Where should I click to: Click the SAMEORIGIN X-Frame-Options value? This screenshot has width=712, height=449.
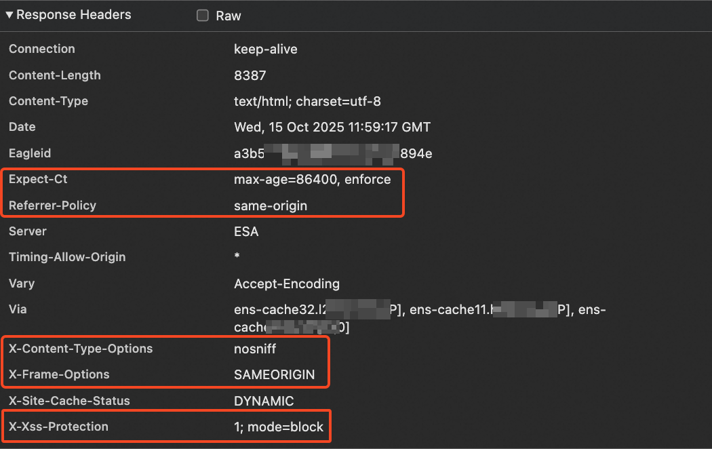pyautogui.click(x=275, y=374)
